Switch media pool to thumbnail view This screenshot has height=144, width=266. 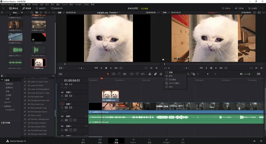37,13
